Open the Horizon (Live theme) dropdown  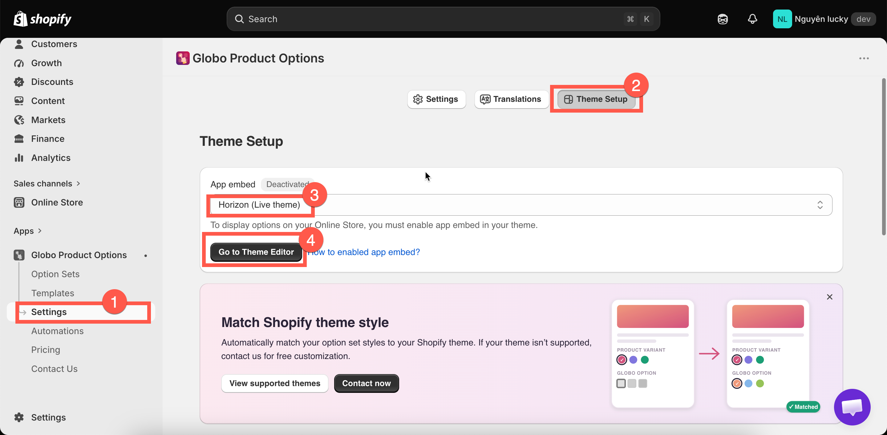[x=521, y=205]
